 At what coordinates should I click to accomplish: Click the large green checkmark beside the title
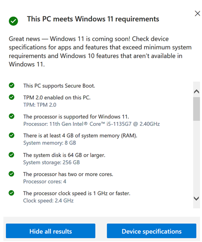[13, 21]
